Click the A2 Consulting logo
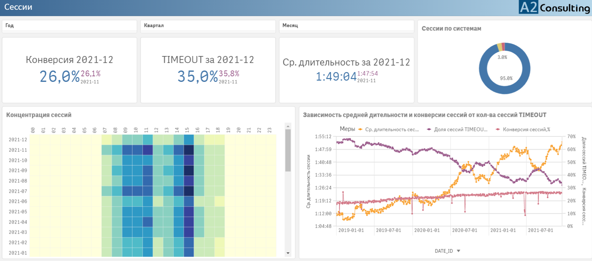 pyautogui.click(x=554, y=8)
